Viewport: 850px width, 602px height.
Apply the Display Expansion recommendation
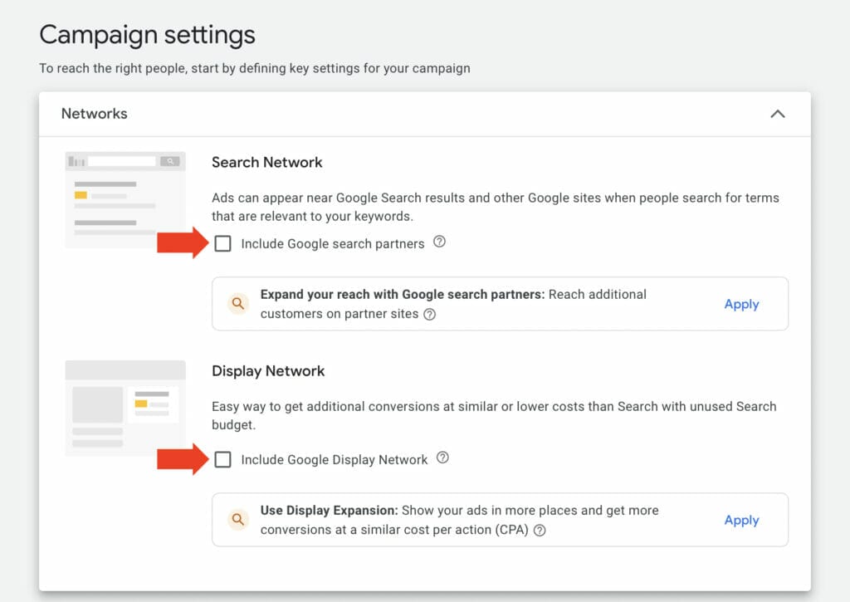pos(741,520)
